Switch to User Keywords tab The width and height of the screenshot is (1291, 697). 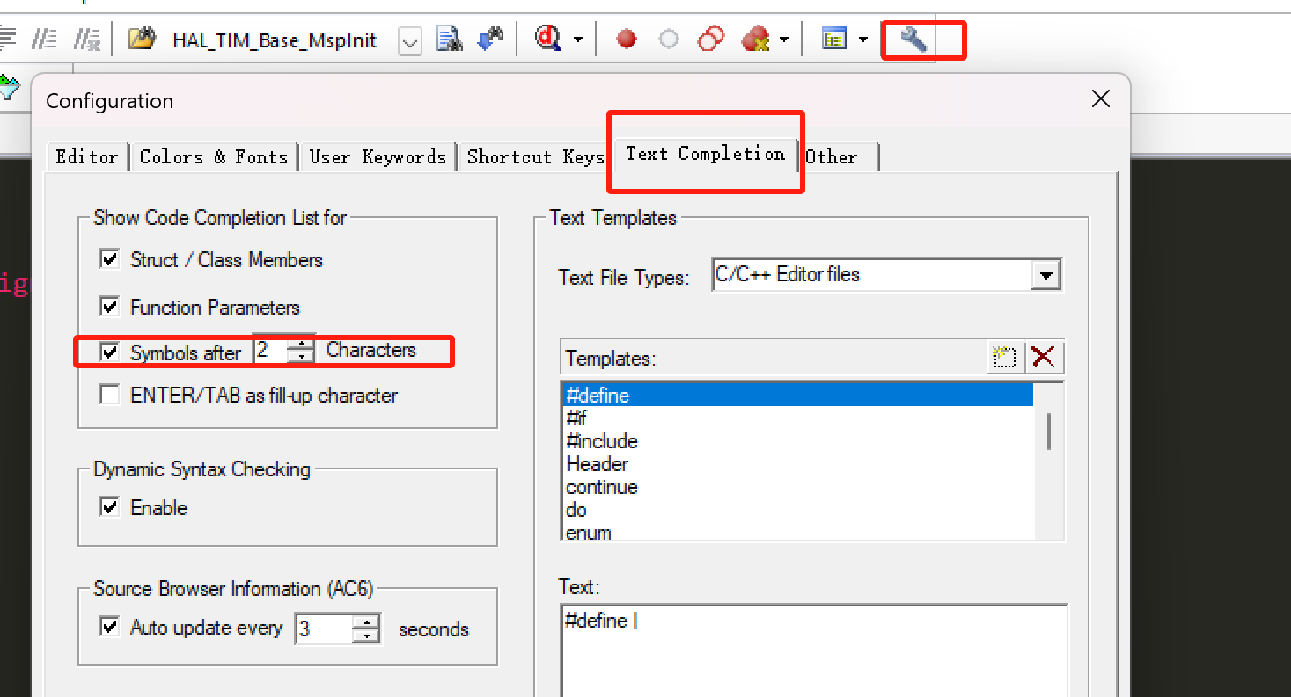pos(378,156)
